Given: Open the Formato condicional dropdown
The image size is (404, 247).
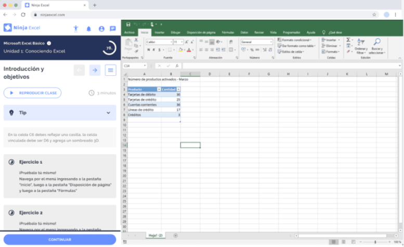Looking at the screenshot, I should point(294,40).
